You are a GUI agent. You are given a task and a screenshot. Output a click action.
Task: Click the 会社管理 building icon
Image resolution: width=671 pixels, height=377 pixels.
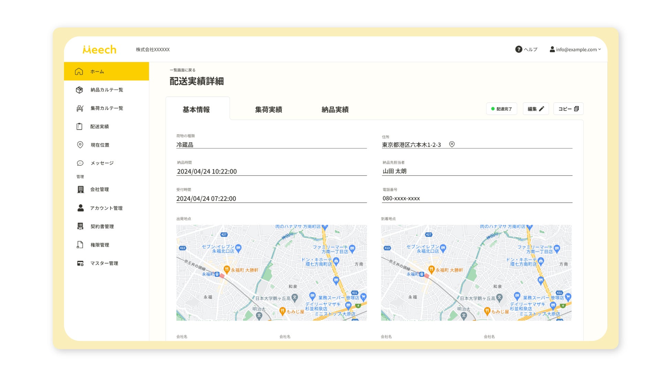pos(81,189)
